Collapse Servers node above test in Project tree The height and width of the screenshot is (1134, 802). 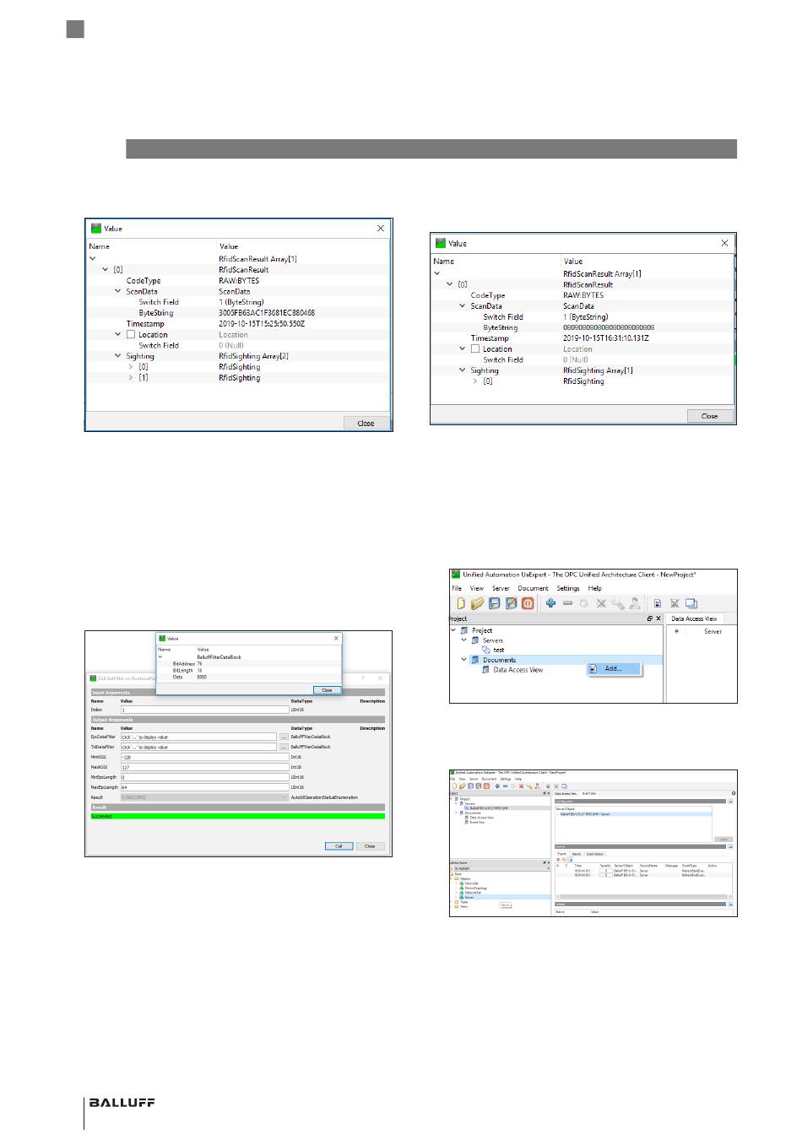click(463, 640)
